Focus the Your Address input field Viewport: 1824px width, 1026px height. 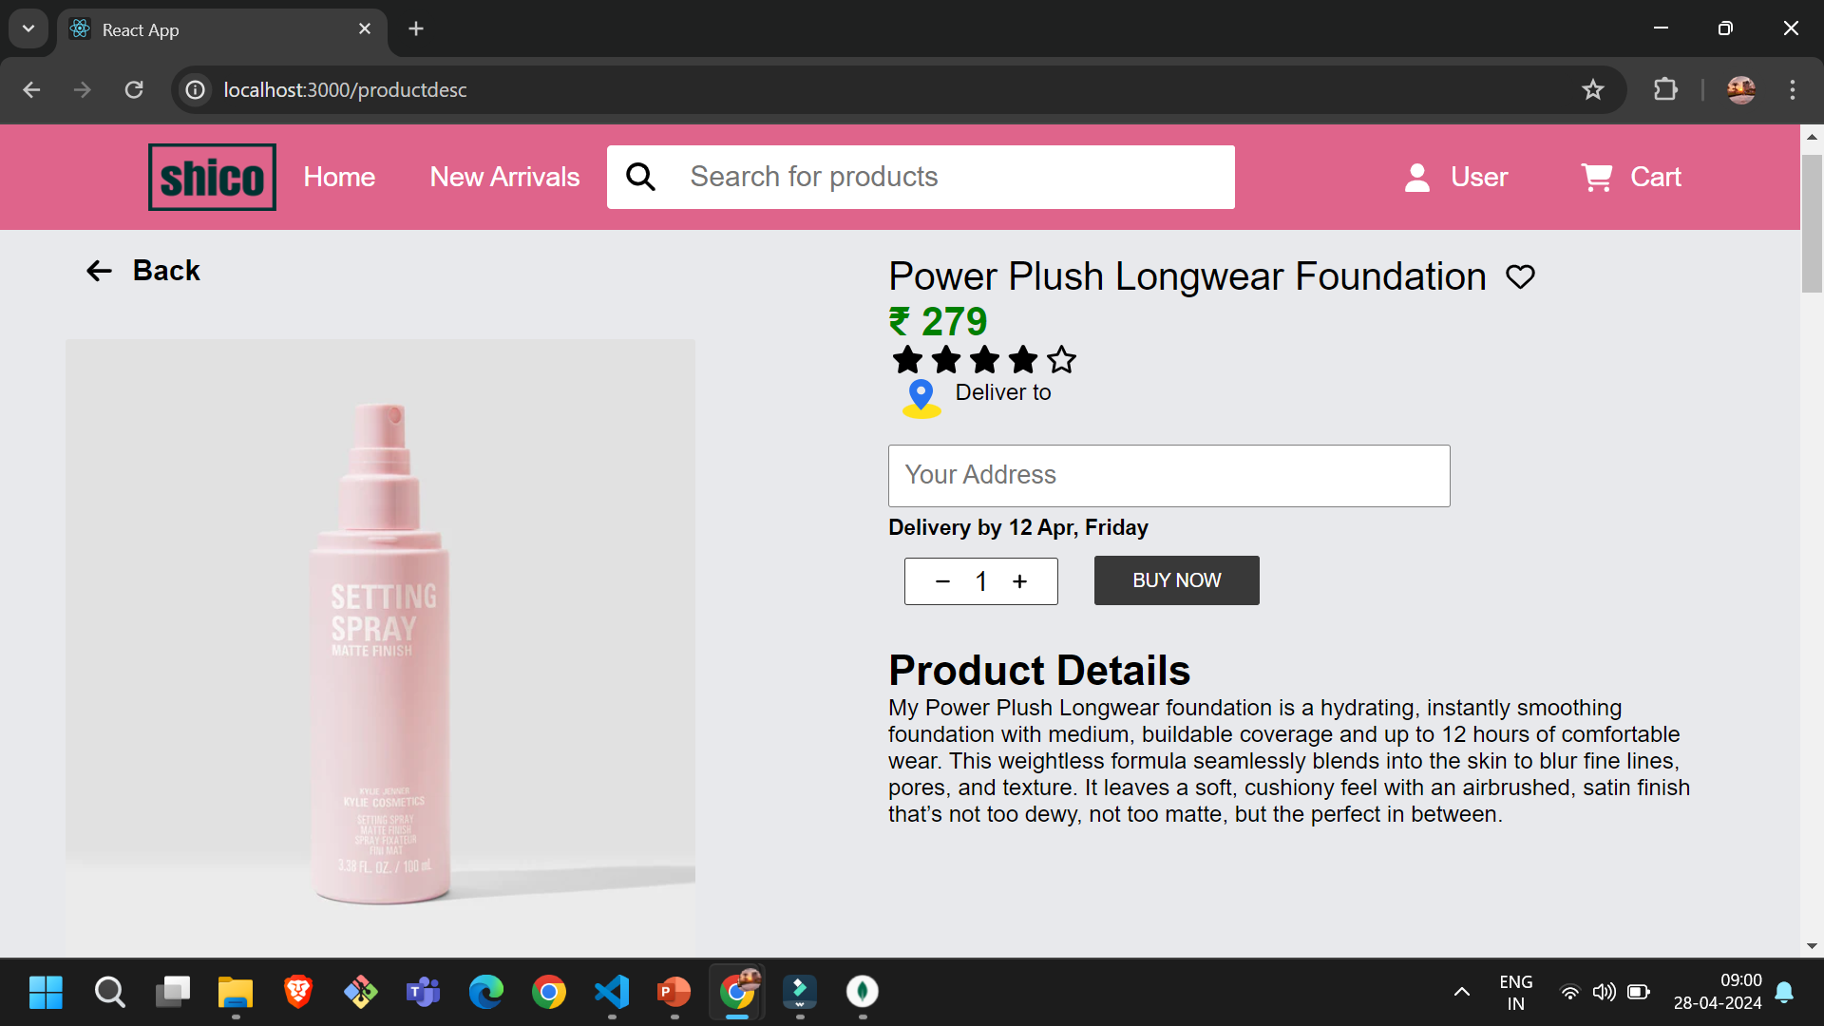point(1168,476)
